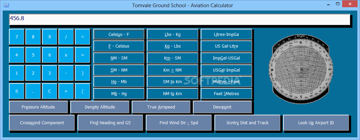The width and height of the screenshot is (360, 140).
Task: Click the multiply (x) key
Action: click(66, 55)
